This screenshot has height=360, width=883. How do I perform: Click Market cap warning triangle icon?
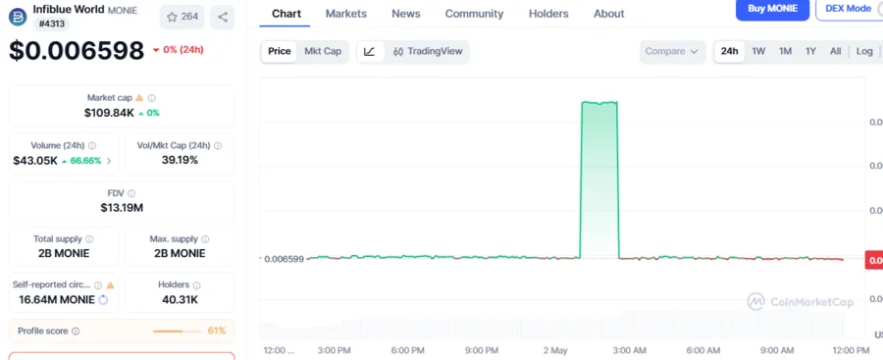(x=139, y=98)
